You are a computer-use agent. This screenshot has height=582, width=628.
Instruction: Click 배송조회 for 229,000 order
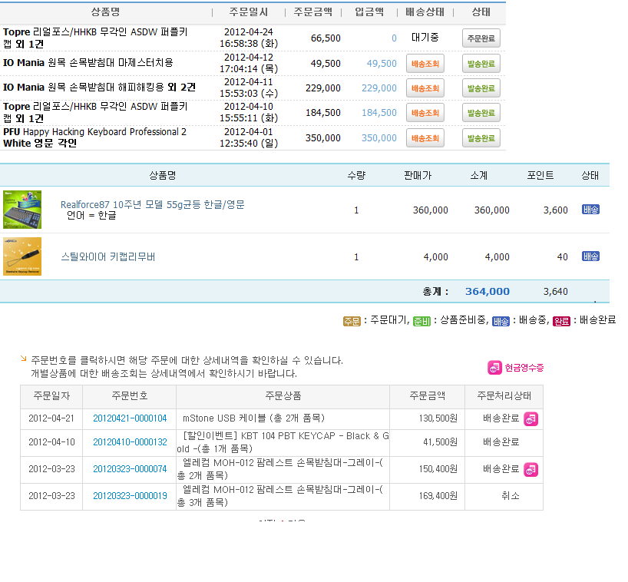tap(425, 88)
